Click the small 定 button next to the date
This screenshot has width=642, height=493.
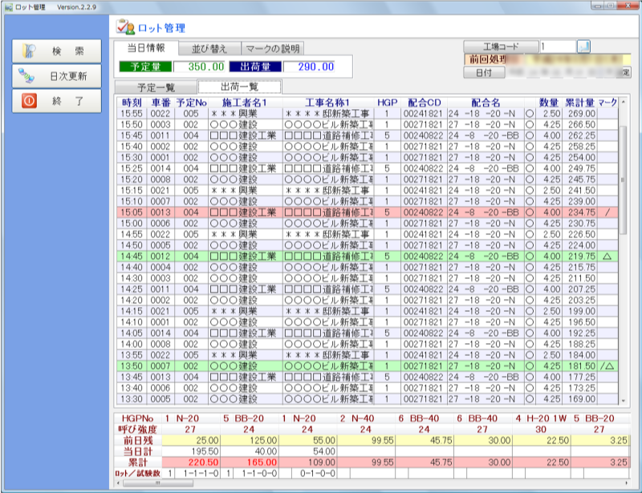coord(626,72)
